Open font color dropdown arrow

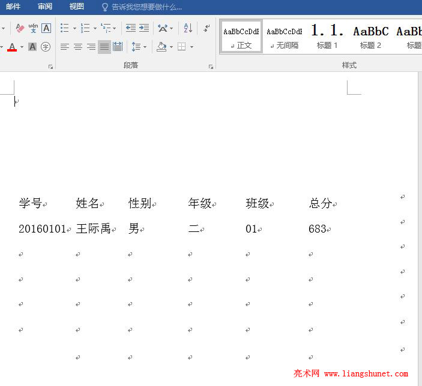[22, 47]
